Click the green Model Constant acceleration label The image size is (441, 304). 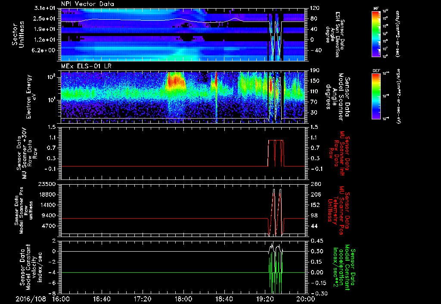tap(343, 267)
